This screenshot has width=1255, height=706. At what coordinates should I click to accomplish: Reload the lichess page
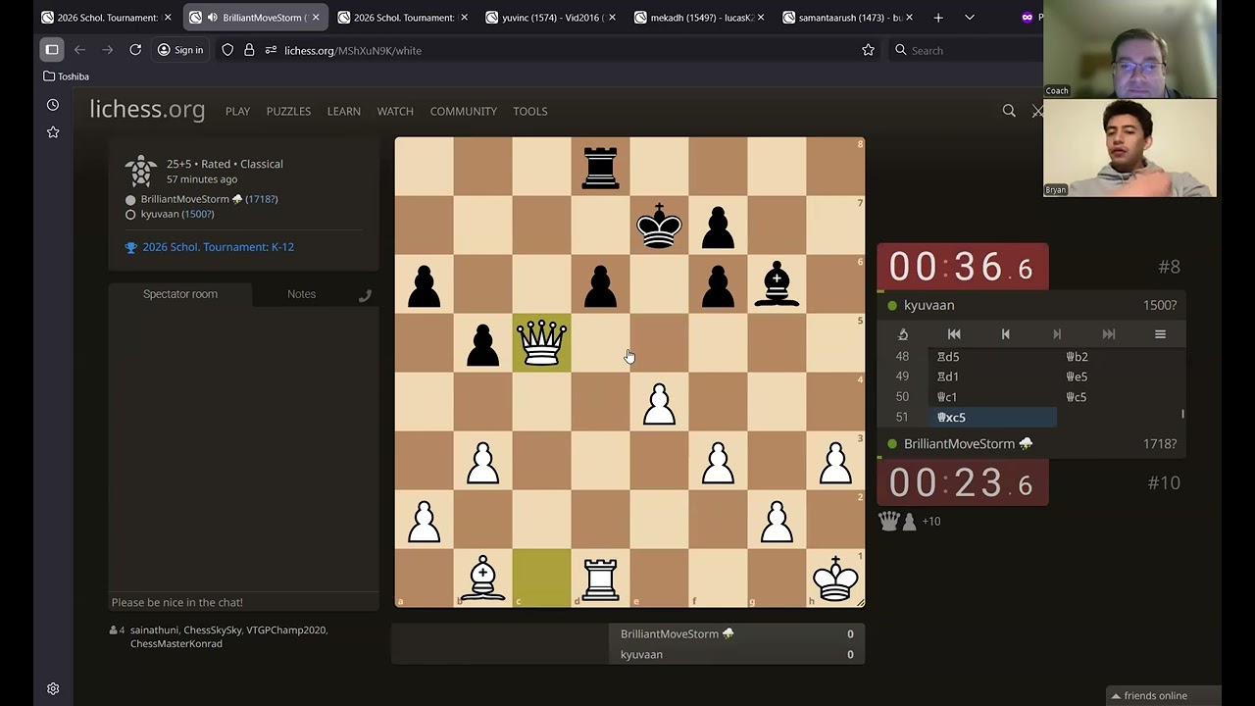pyautogui.click(x=135, y=50)
